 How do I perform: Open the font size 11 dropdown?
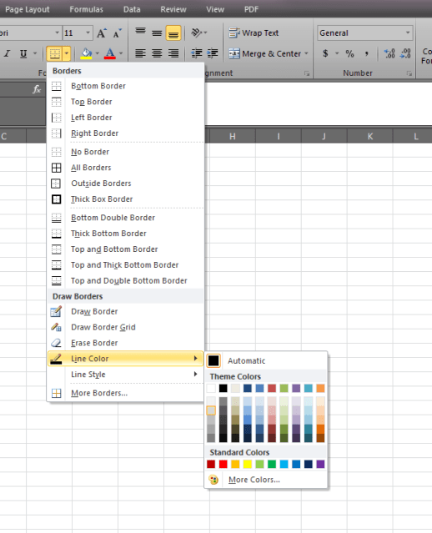coord(88,33)
